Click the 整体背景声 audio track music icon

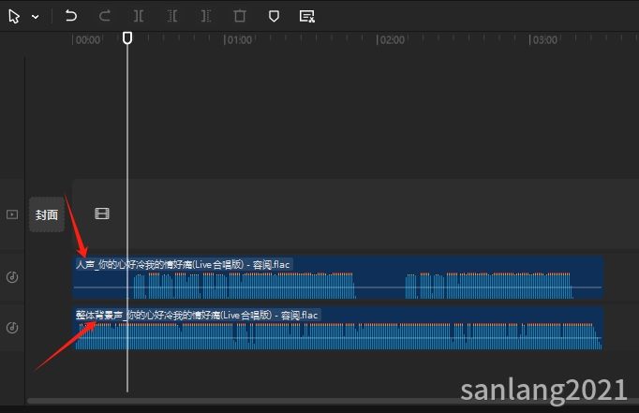pos(12,328)
